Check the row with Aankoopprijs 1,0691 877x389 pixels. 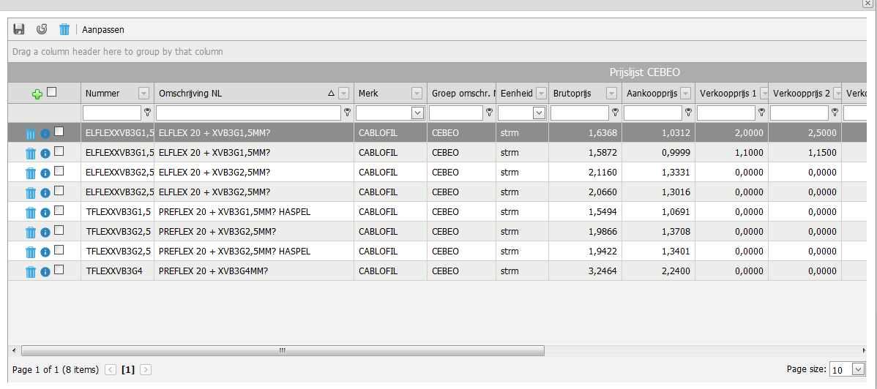[59, 210]
